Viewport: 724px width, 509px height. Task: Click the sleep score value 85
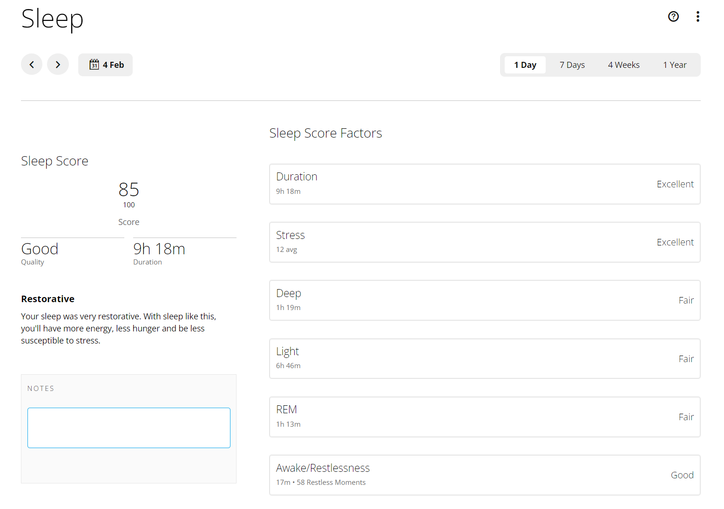tap(129, 190)
